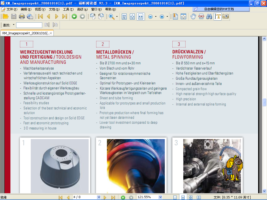Click the Foxit Reader title bar icon

click(x=3, y=3)
